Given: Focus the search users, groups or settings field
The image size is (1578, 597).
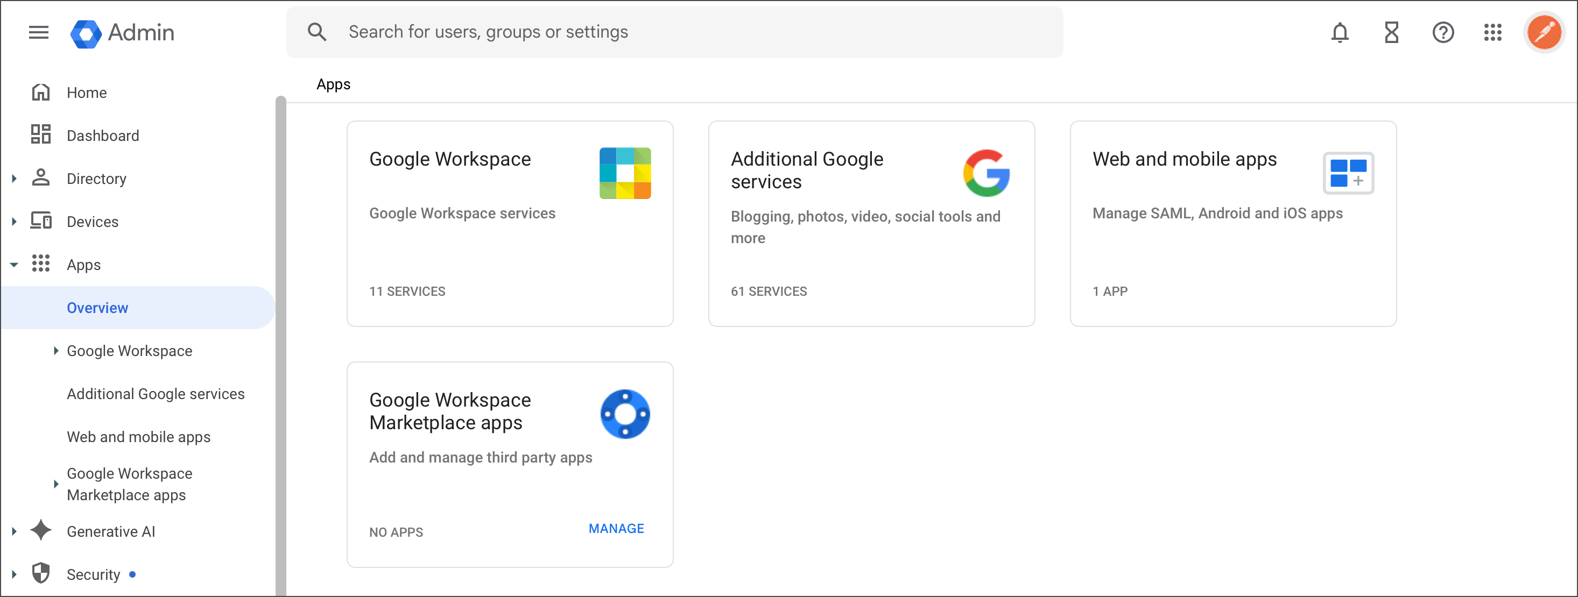Looking at the screenshot, I should coord(674,32).
